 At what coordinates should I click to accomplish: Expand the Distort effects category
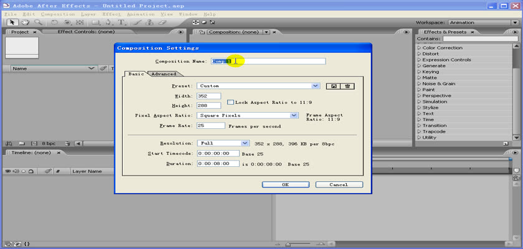pos(419,54)
